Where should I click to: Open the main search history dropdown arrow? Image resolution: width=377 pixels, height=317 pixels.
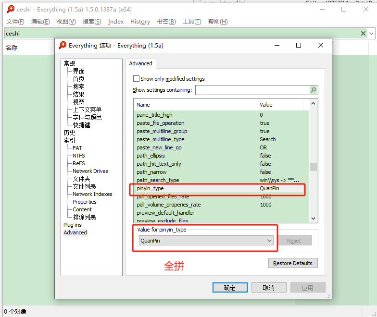(x=371, y=34)
